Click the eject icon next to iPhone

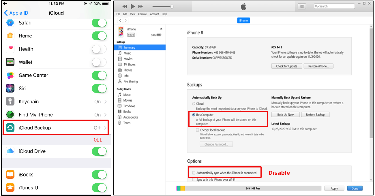pyautogui.click(x=161, y=29)
